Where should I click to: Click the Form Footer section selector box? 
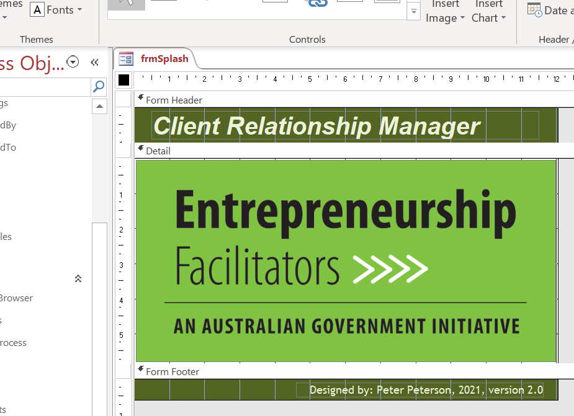pos(123,371)
